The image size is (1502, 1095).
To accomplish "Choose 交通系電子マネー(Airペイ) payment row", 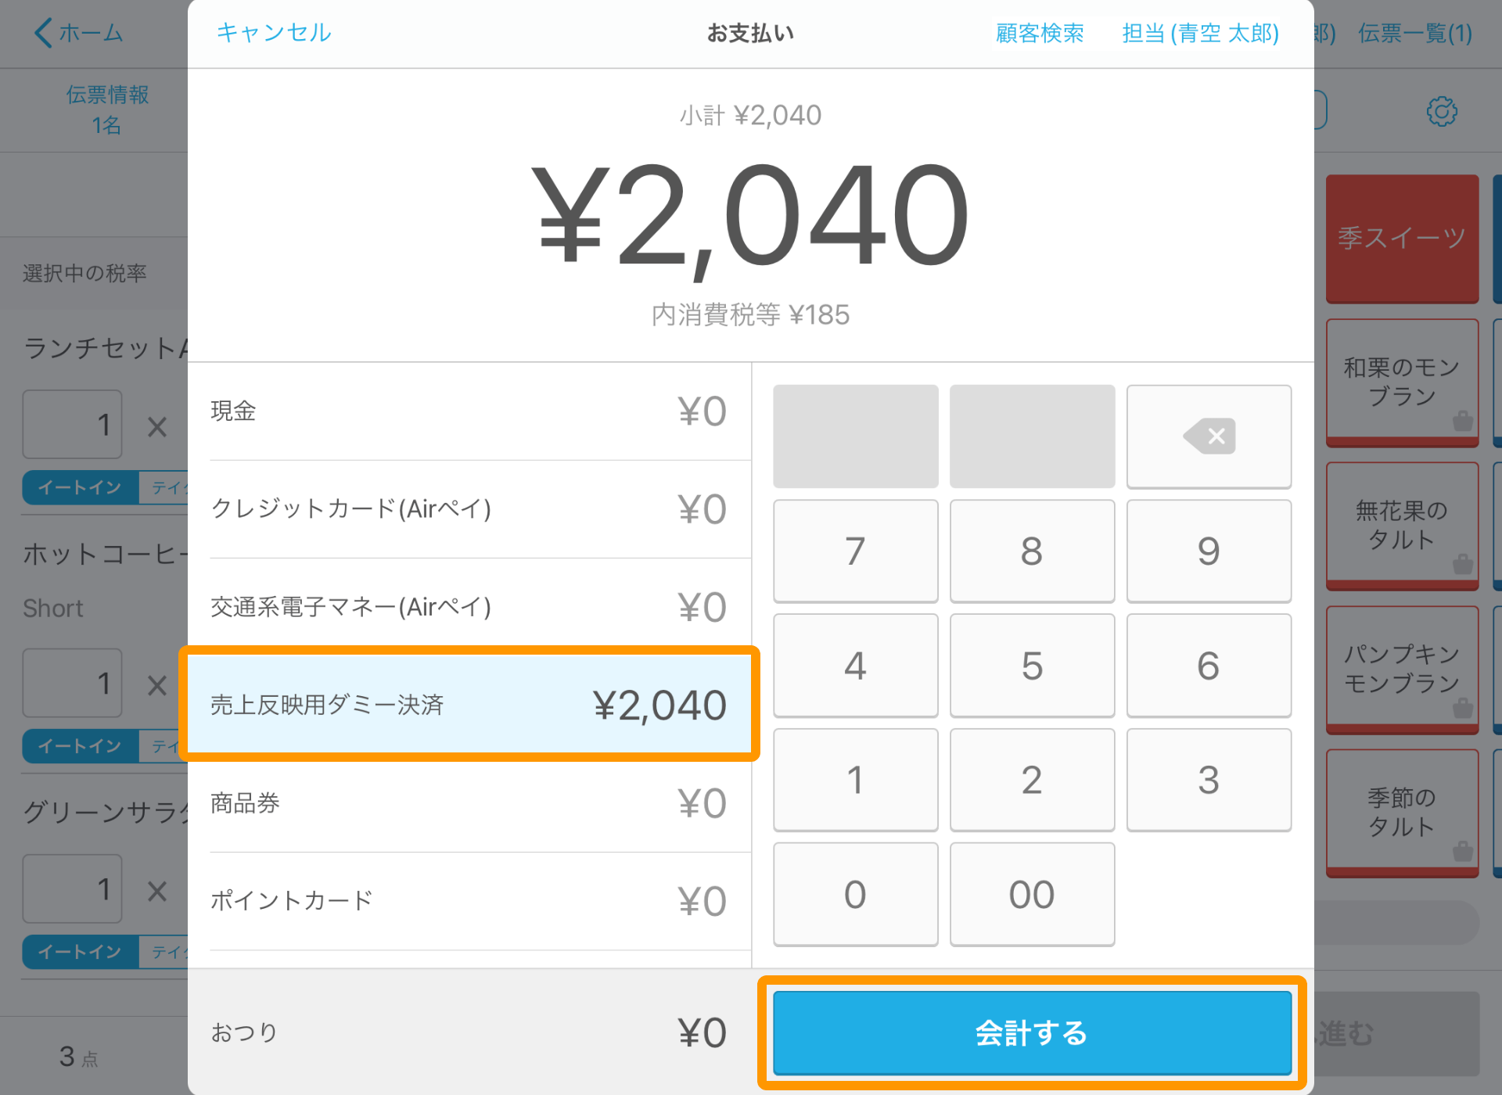I will 469,607.
